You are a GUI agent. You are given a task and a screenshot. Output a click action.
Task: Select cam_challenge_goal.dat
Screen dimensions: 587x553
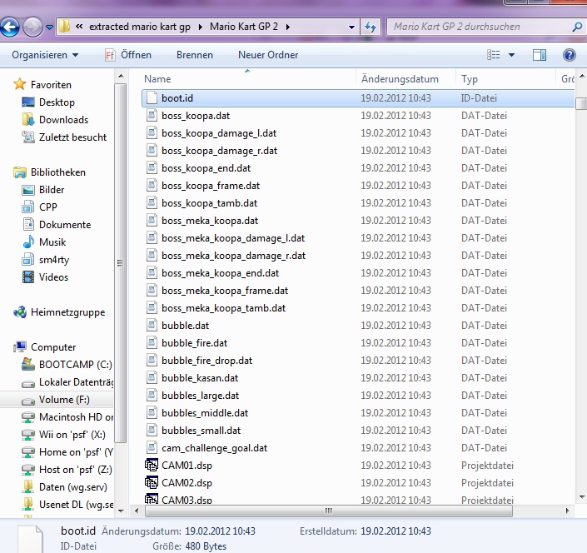[215, 448]
